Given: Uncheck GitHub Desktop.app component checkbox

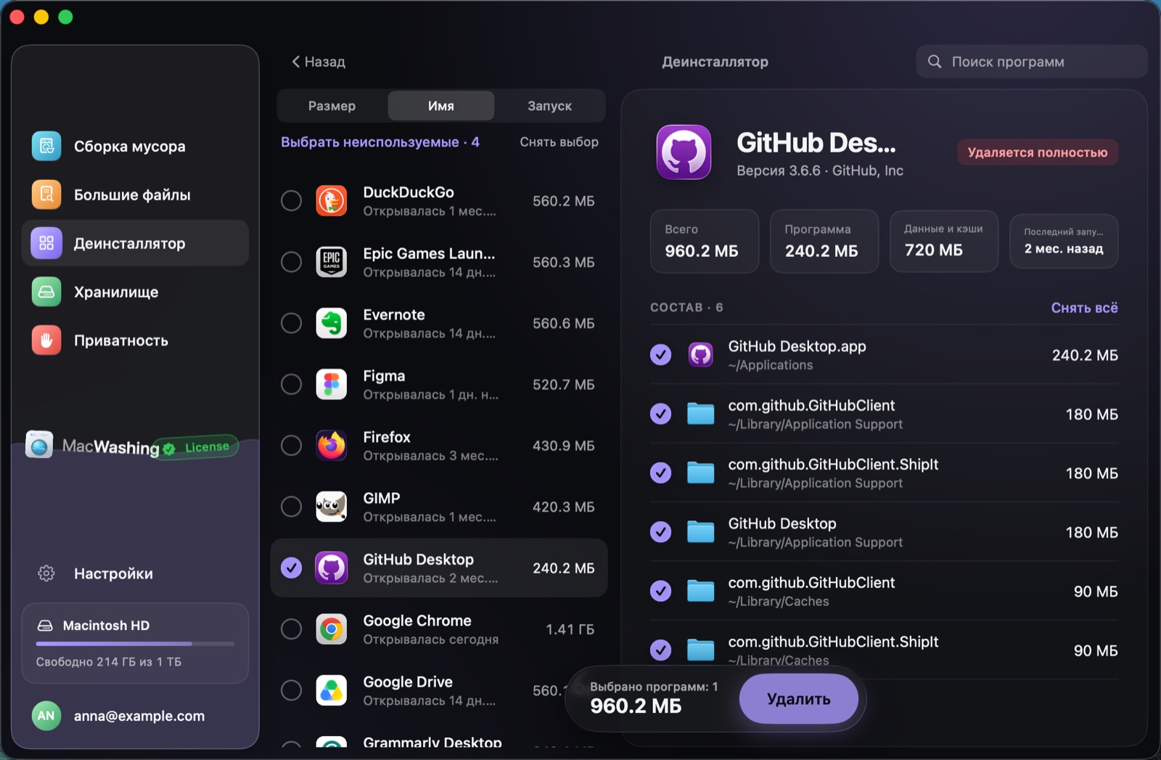Looking at the screenshot, I should (660, 355).
